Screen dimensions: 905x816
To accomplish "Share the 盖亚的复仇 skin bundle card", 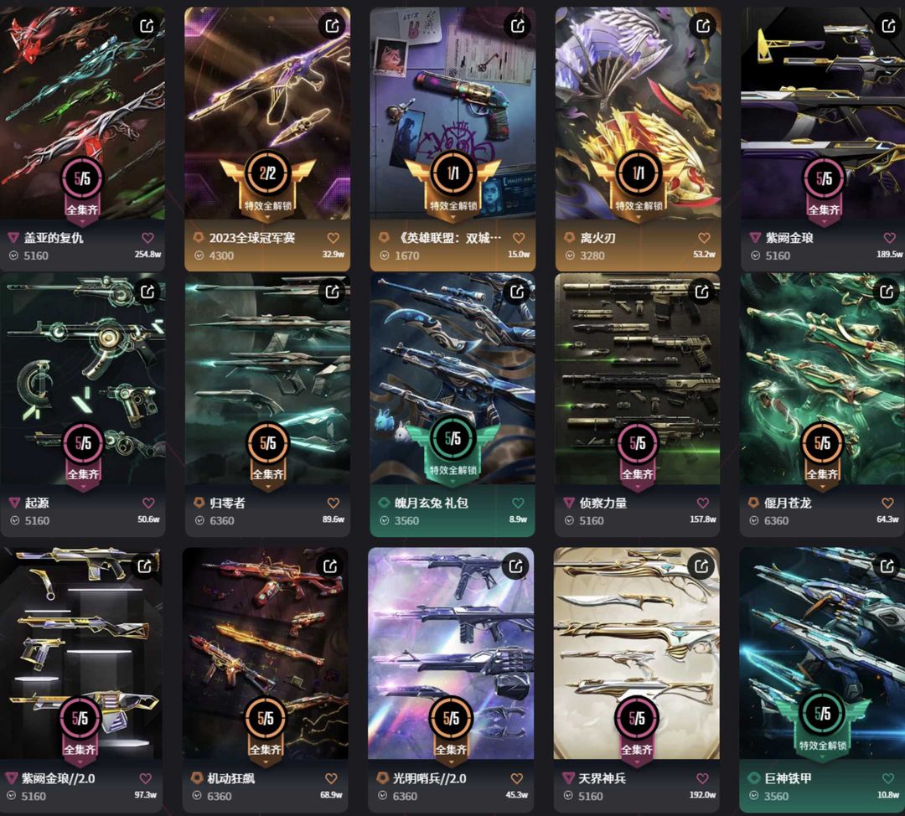I will 147,25.
